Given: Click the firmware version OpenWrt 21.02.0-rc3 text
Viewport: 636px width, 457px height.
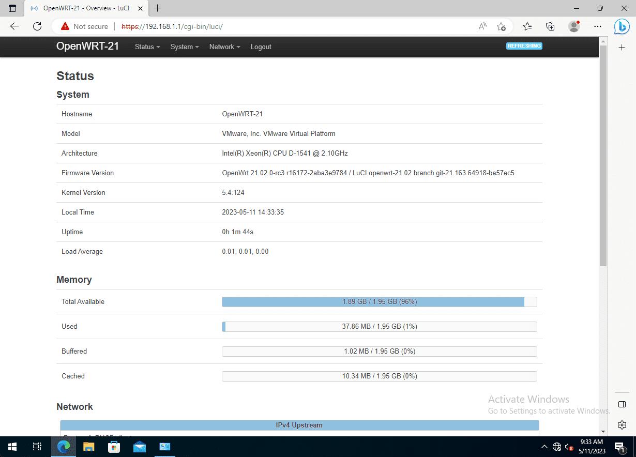Looking at the screenshot, I should click(x=368, y=173).
